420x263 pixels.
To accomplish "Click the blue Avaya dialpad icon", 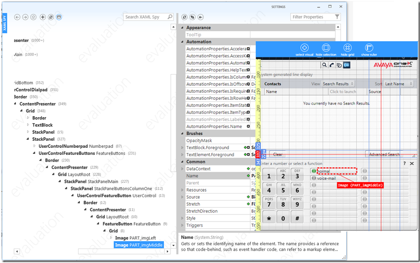I will click(347, 65).
